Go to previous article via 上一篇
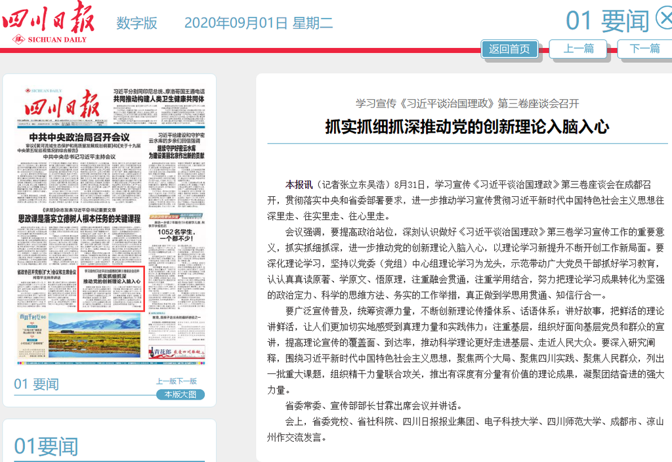Screen dimensions: 672x462 coord(579,49)
